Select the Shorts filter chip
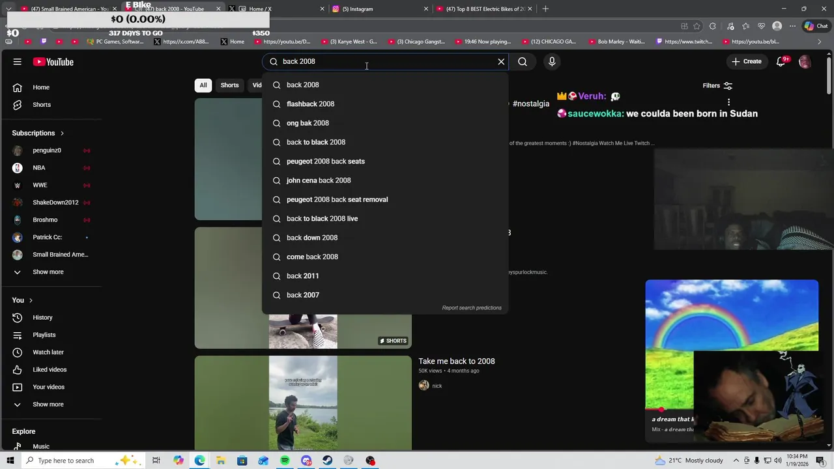Image resolution: width=834 pixels, height=469 pixels. click(x=229, y=85)
